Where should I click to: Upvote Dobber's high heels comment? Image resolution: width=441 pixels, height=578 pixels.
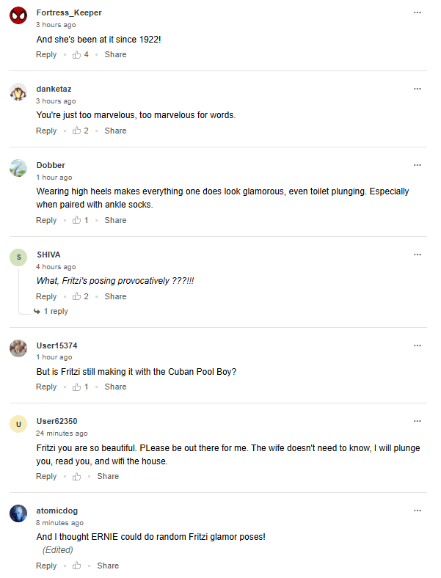pyautogui.click(x=76, y=221)
